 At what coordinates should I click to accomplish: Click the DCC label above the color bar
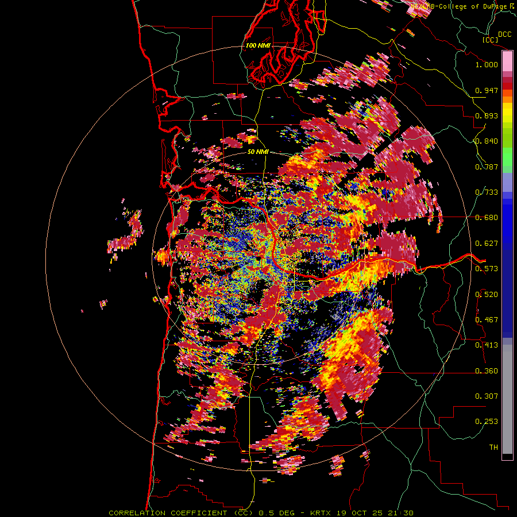pyautogui.click(x=504, y=34)
